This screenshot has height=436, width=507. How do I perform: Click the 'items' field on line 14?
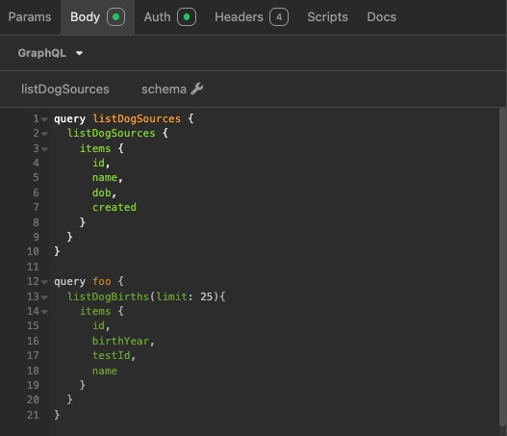(x=95, y=311)
